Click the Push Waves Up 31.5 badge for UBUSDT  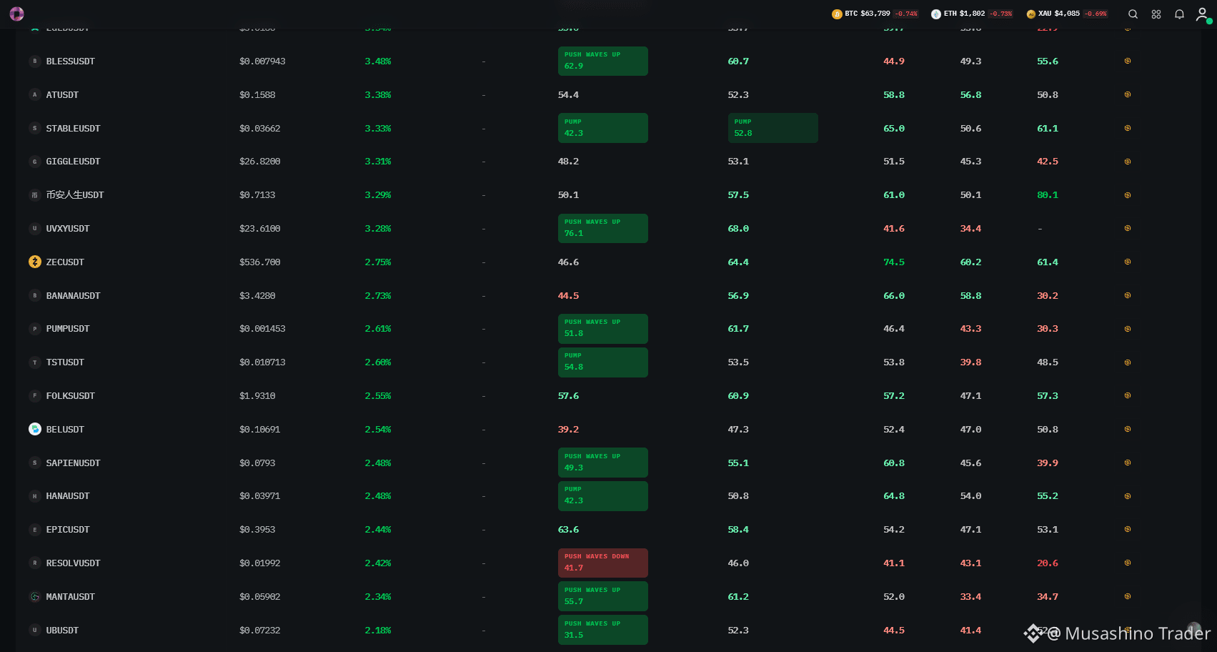[x=602, y=630]
